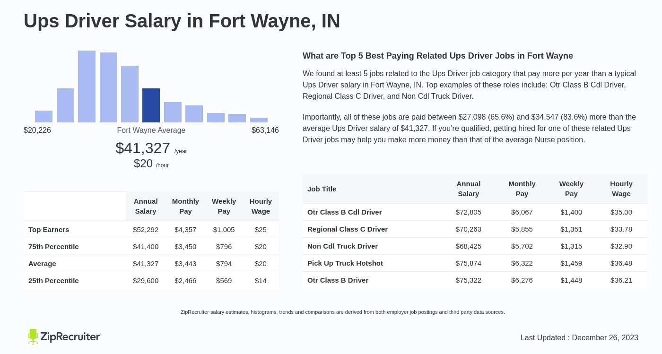Viewport: 662px width, 354px height.
Task: Click the '$3,443' Average monthly pay cell
Action: [185, 263]
